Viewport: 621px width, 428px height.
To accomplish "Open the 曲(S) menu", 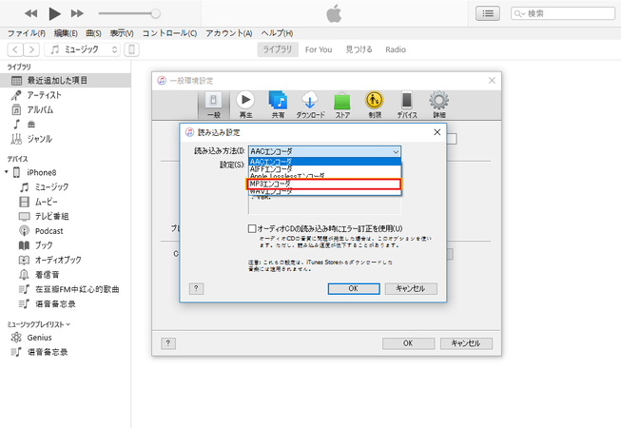I will point(93,33).
